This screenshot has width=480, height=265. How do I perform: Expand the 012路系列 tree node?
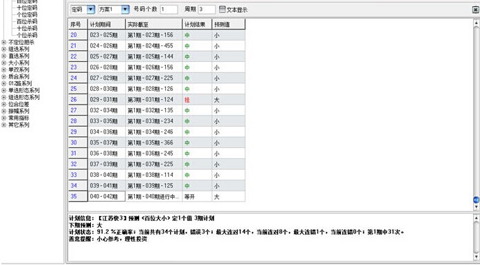point(3,83)
